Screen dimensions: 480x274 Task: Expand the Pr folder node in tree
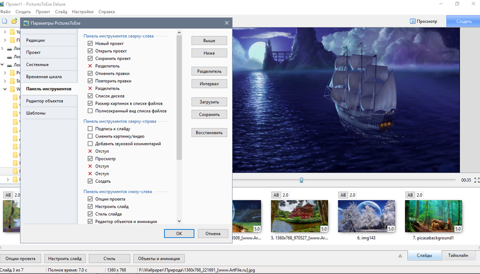tap(5, 73)
